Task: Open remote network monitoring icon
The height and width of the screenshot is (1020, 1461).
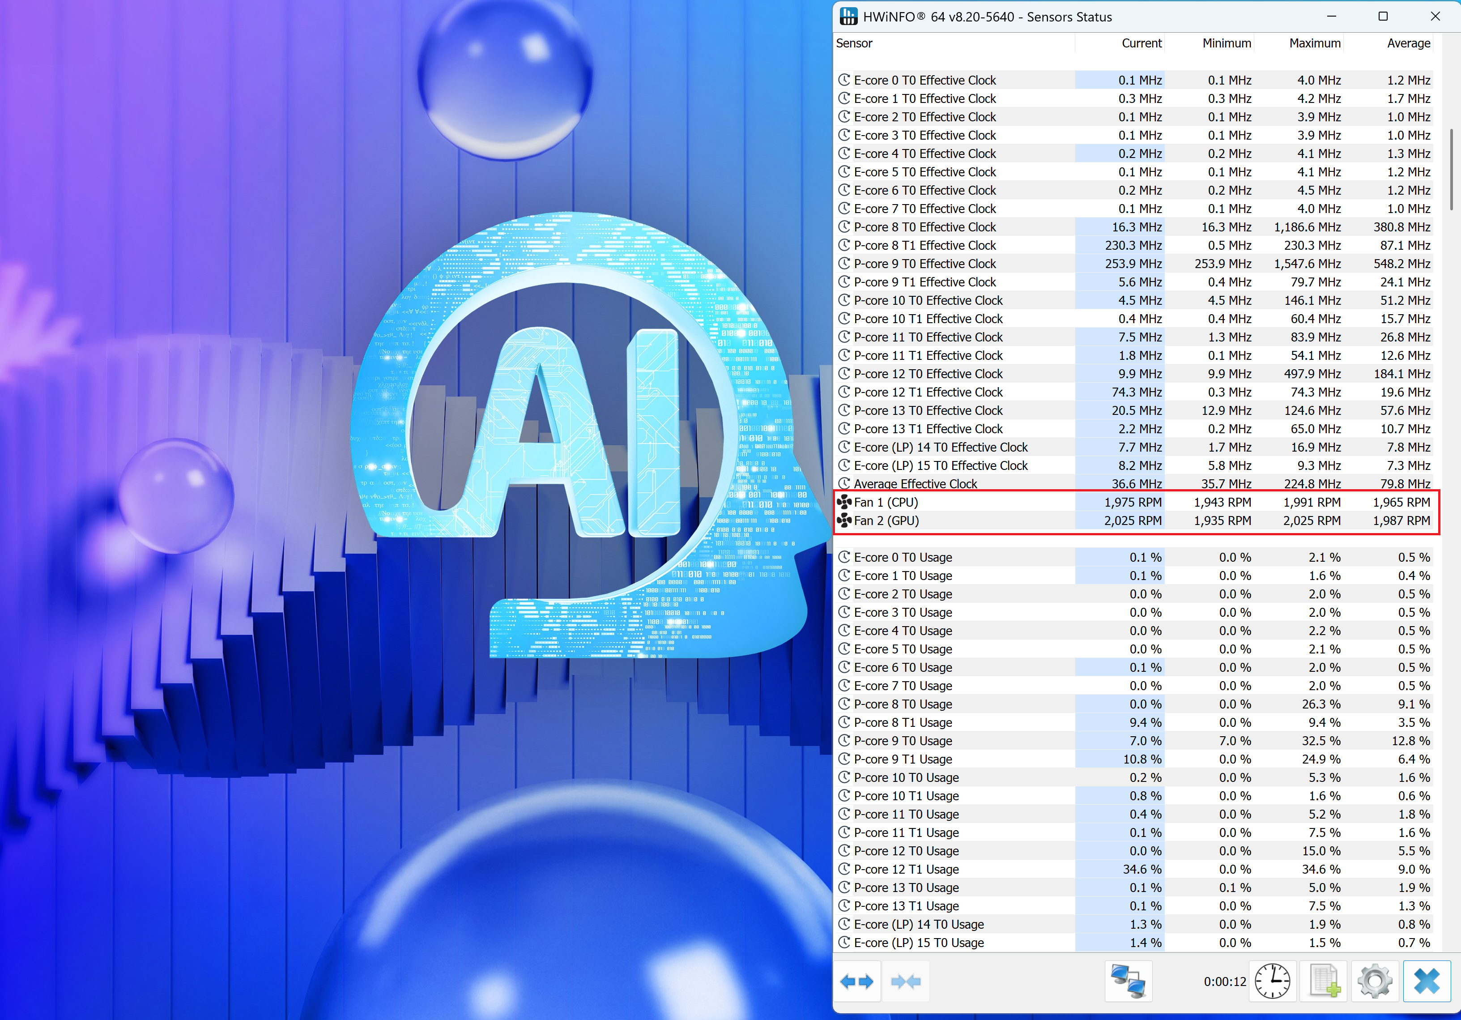Action: (1128, 981)
